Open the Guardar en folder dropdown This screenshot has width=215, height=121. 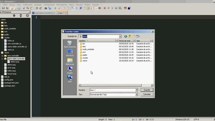(x=120, y=36)
